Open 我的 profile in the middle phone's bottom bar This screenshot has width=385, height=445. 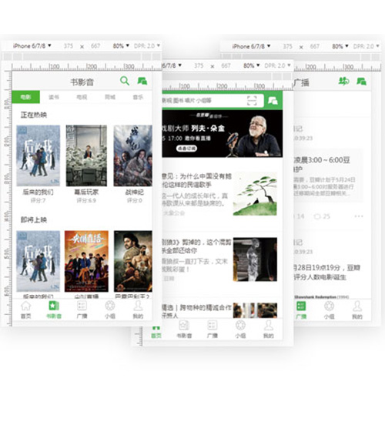268,330
